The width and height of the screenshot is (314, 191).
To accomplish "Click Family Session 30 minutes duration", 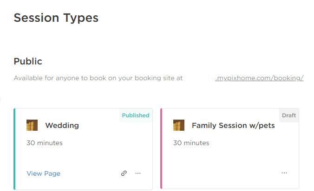I will tap(191, 143).
